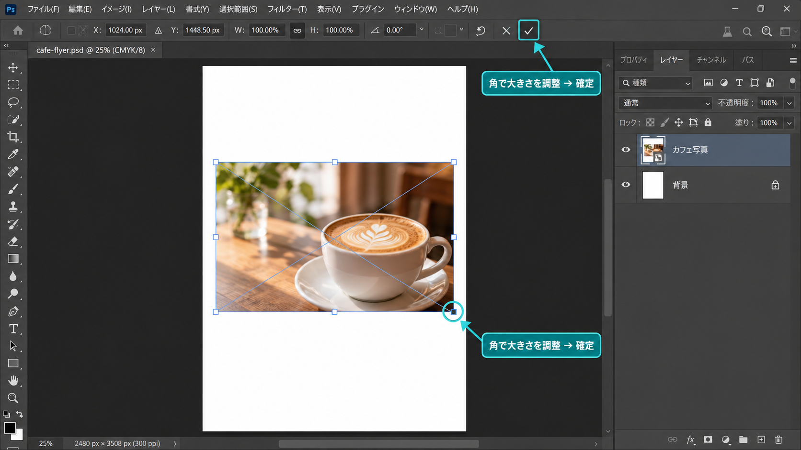Reset transform with the undo arrow
Viewport: 801px width, 450px height.
[x=481, y=31]
